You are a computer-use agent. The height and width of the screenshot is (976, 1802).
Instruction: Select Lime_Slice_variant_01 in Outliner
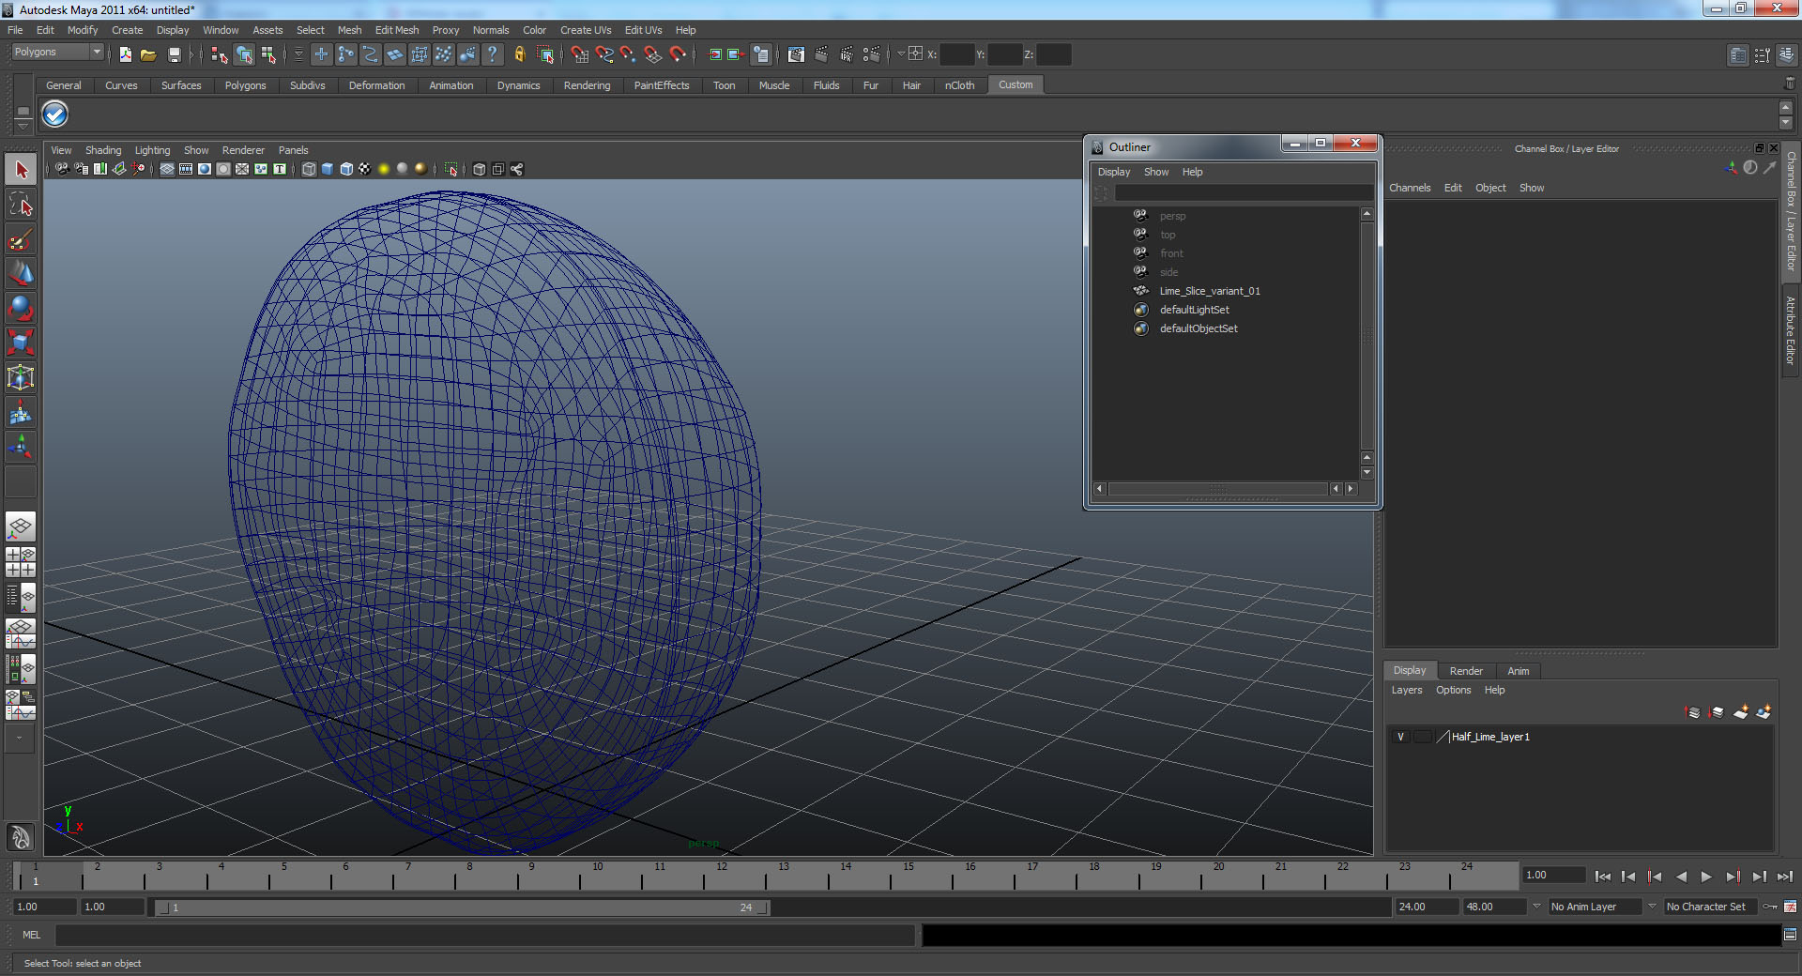pyautogui.click(x=1210, y=291)
